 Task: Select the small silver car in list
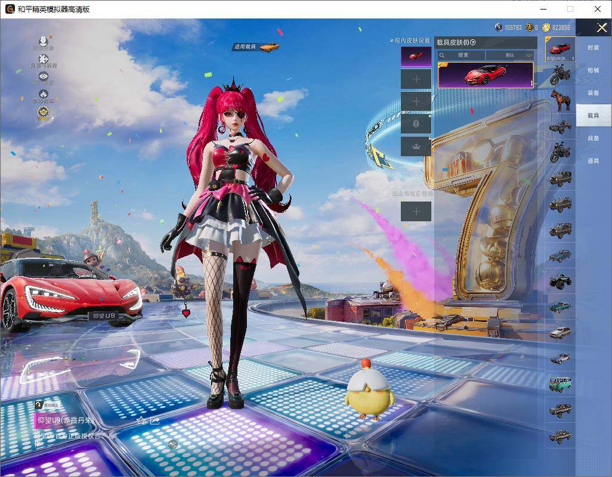point(561,358)
